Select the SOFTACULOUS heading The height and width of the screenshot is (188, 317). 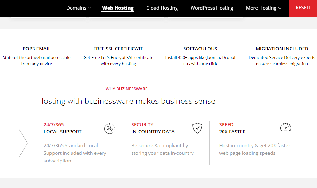(x=200, y=49)
